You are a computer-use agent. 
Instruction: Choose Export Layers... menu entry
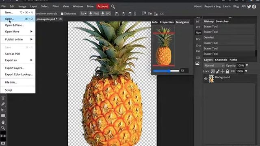tap(18, 68)
